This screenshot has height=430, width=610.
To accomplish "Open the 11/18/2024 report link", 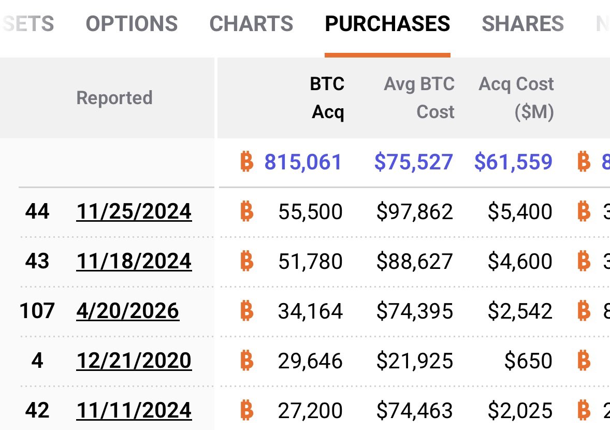I will (134, 261).
